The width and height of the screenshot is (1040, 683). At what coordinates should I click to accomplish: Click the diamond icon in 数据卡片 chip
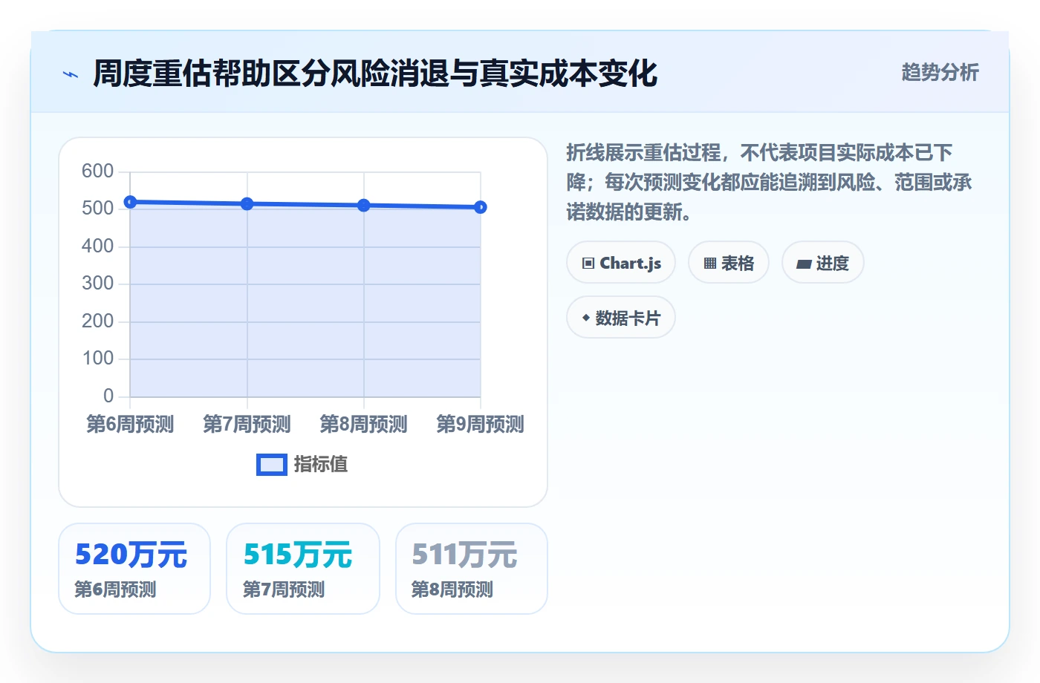point(586,318)
